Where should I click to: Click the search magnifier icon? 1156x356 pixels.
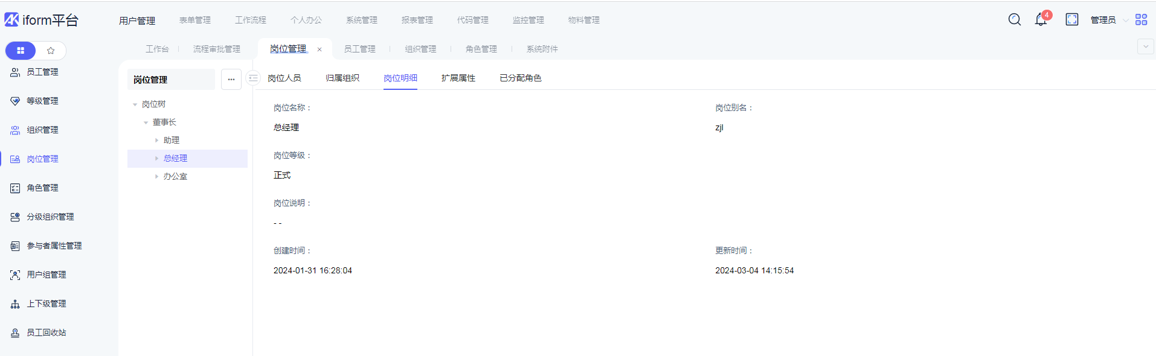point(1015,19)
